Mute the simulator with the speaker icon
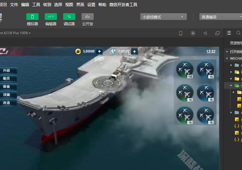 (205, 33)
